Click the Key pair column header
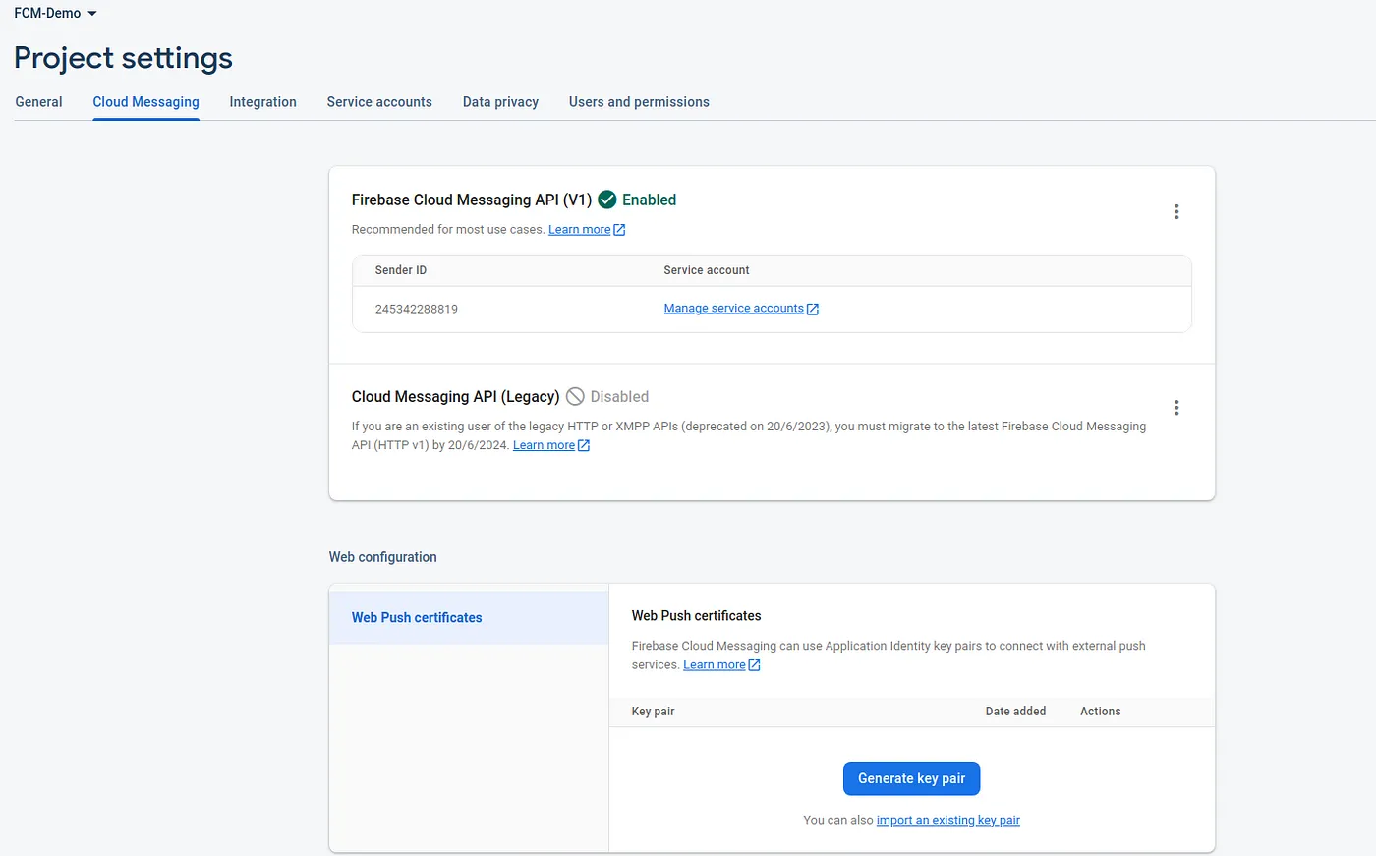Viewport: 1376px width, 856px height. click(x=653, y=712)
